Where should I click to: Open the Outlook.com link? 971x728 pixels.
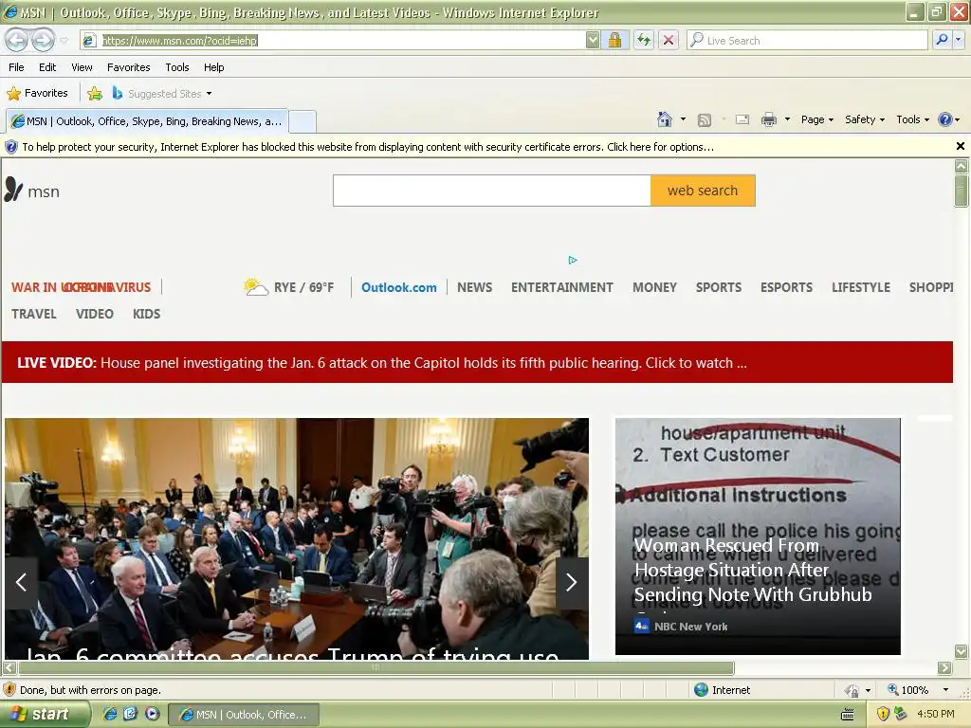tap(399, 287)
